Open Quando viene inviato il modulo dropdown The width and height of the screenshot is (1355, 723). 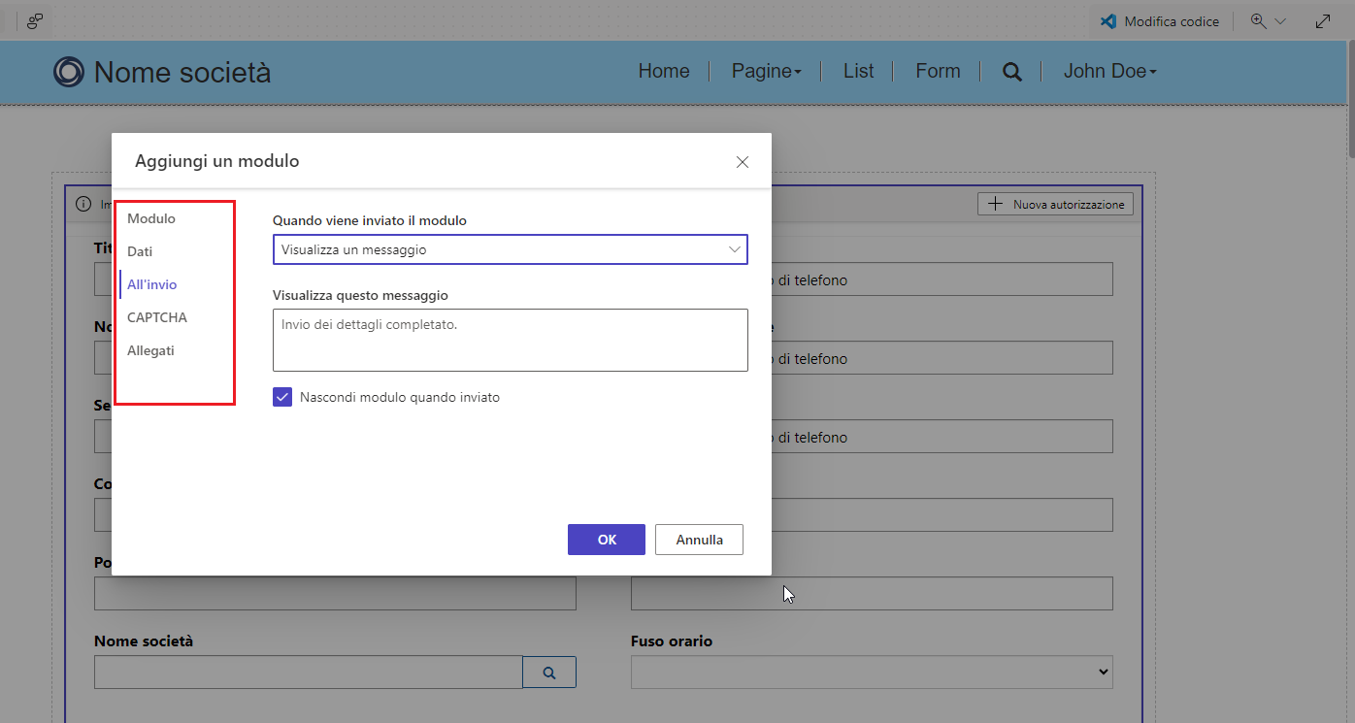pos(511,249)
